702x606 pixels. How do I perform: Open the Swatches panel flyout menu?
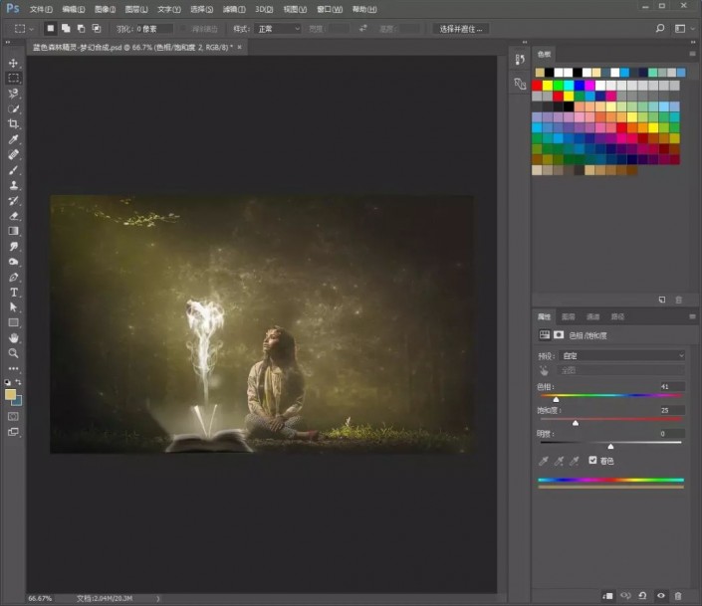(x=692, y=54)
